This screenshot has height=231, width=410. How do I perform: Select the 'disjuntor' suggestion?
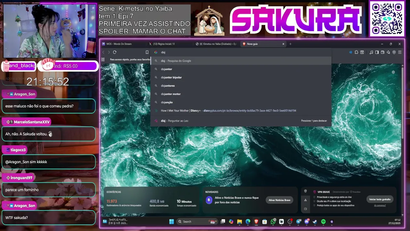(x=241, y=69)
